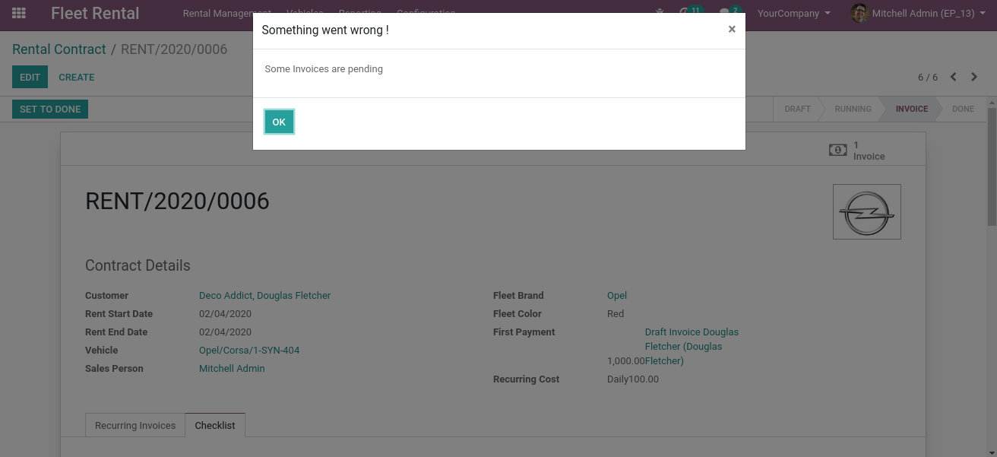Switch to Recurring Invoices tab
The height and width of the screenshot is (457, 997).
pyautogui.click(x=135, y=425)
